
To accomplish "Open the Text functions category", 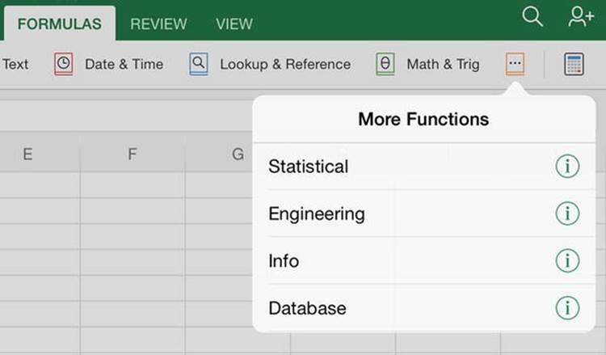I will coord(15,64).
